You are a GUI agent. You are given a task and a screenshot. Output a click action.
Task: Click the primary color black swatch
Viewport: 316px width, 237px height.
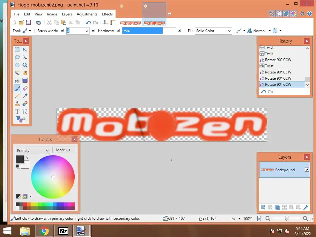point(20,160)
